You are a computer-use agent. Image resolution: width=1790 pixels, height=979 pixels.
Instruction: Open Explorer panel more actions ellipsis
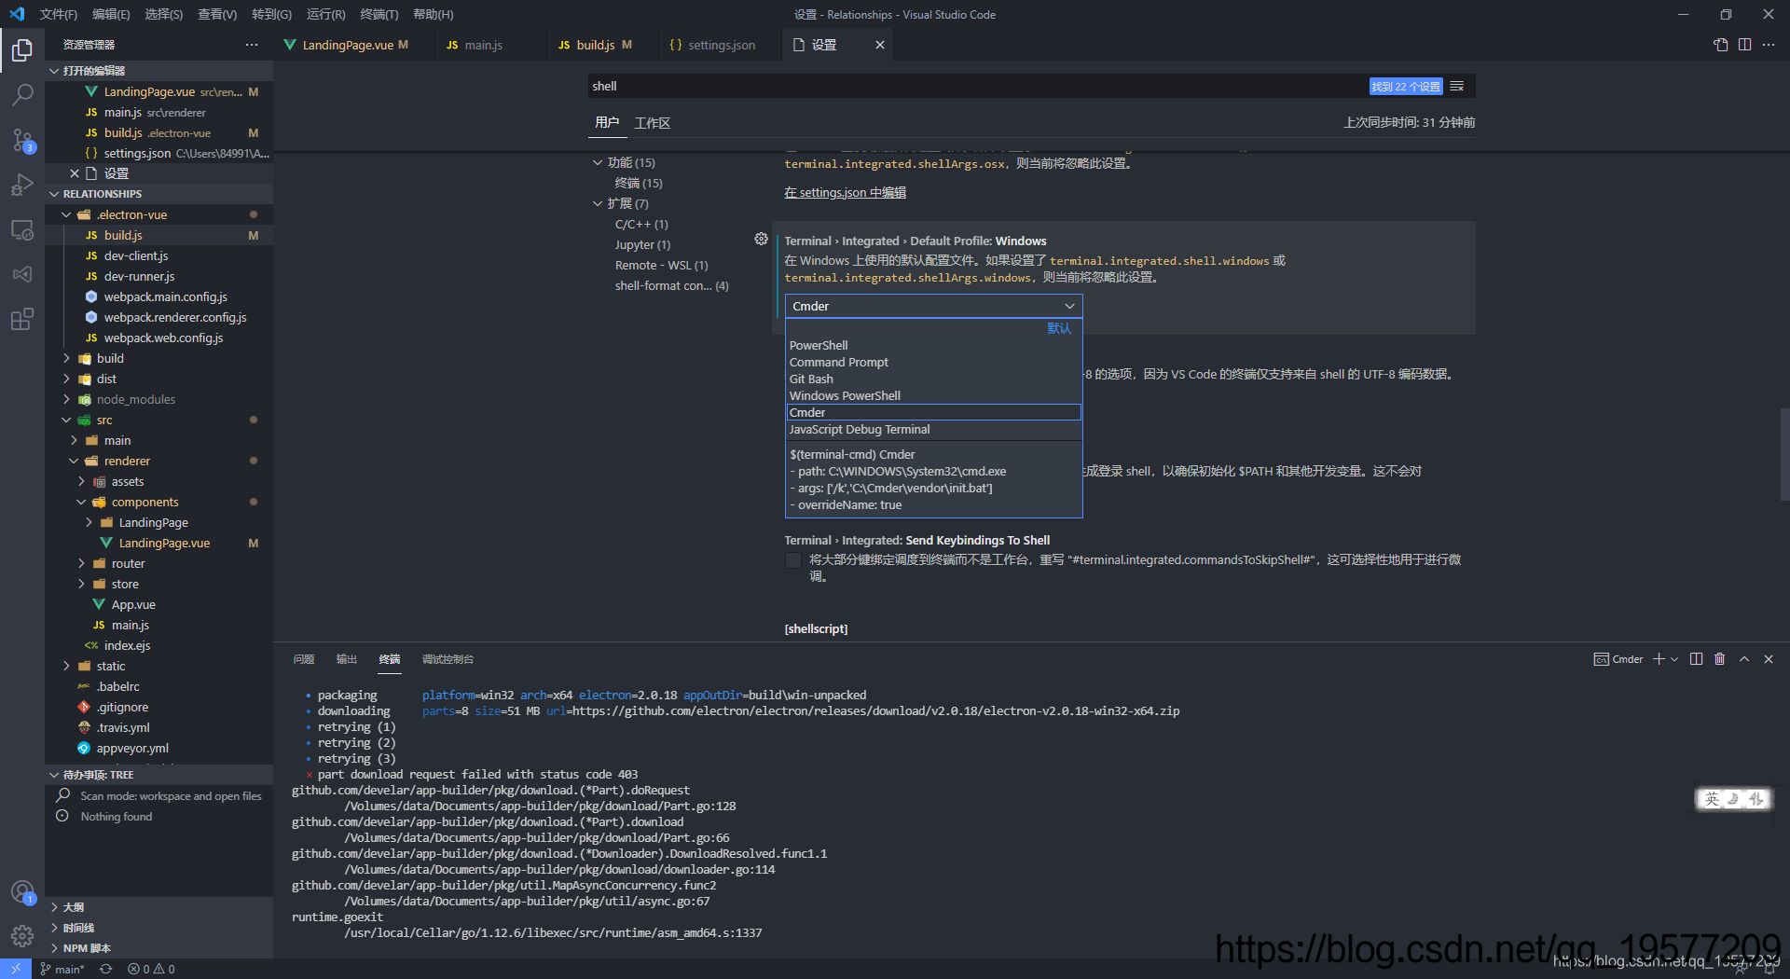(x=252, y=45)
